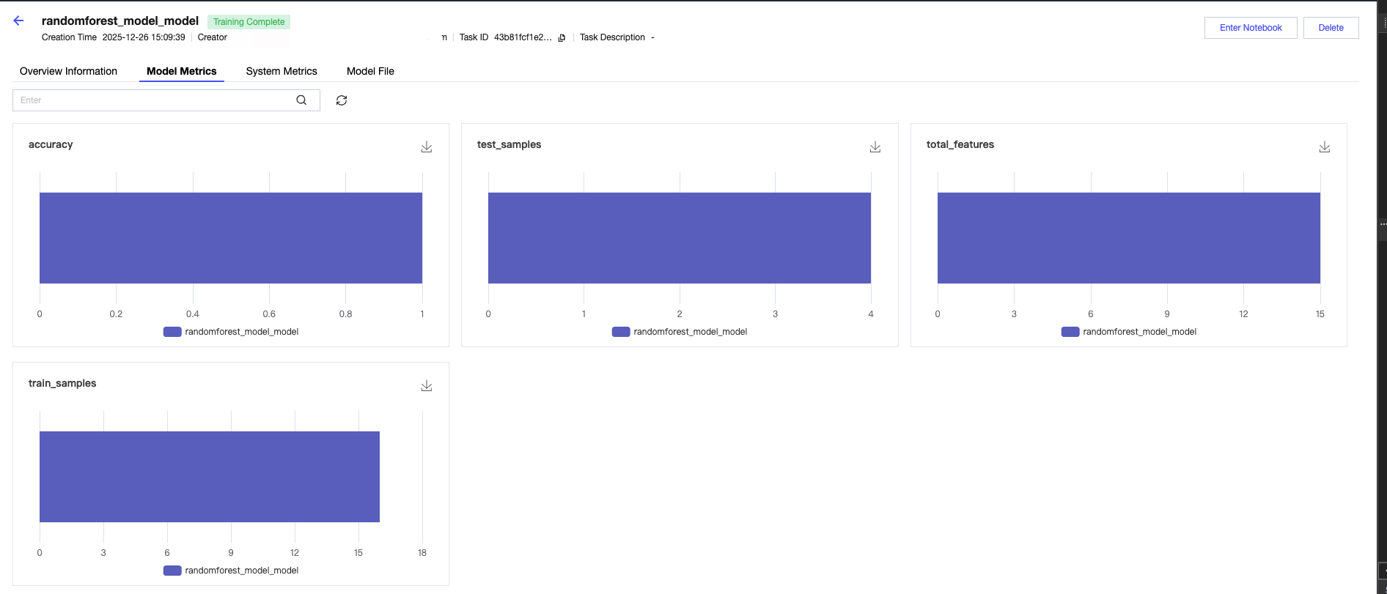Toggle the total_features chart legend series
The width and height of the screenshot is (1387, 594).
click(1130, 332)
